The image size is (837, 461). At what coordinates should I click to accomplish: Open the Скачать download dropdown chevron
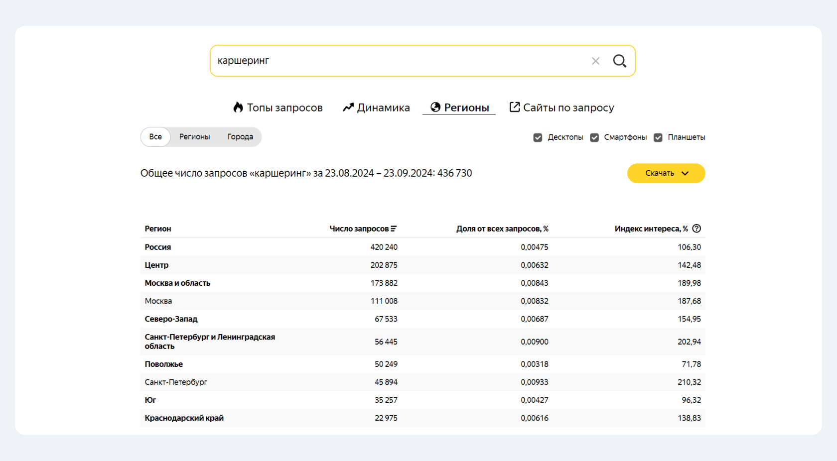tap(685, 173)
